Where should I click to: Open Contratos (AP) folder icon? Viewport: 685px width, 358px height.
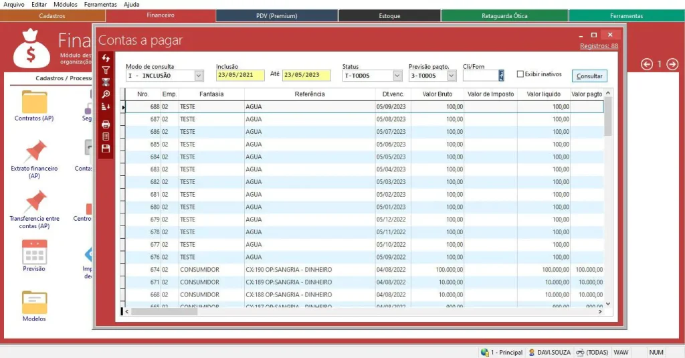34,102
